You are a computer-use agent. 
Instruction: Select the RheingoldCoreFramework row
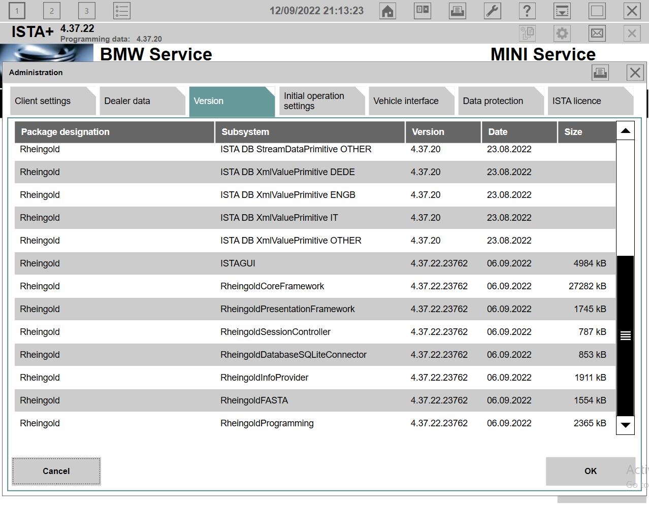coord(315,286)
